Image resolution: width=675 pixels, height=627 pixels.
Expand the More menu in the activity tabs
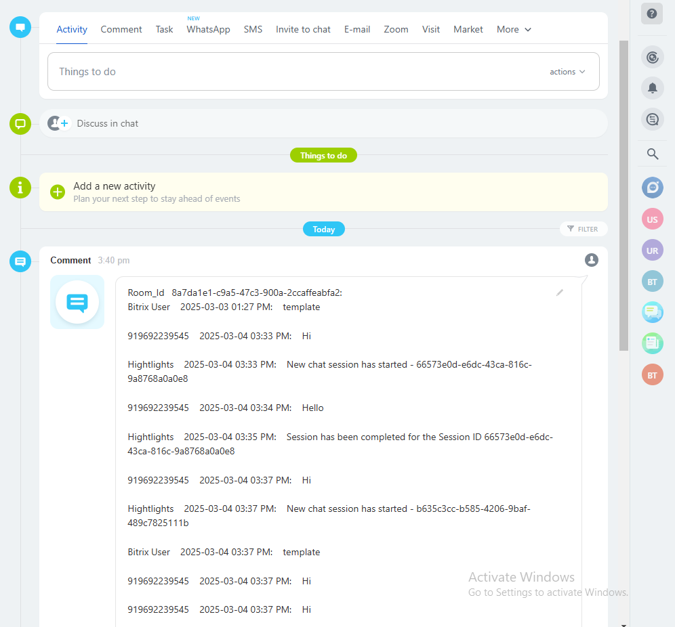(x=513, y=29)
